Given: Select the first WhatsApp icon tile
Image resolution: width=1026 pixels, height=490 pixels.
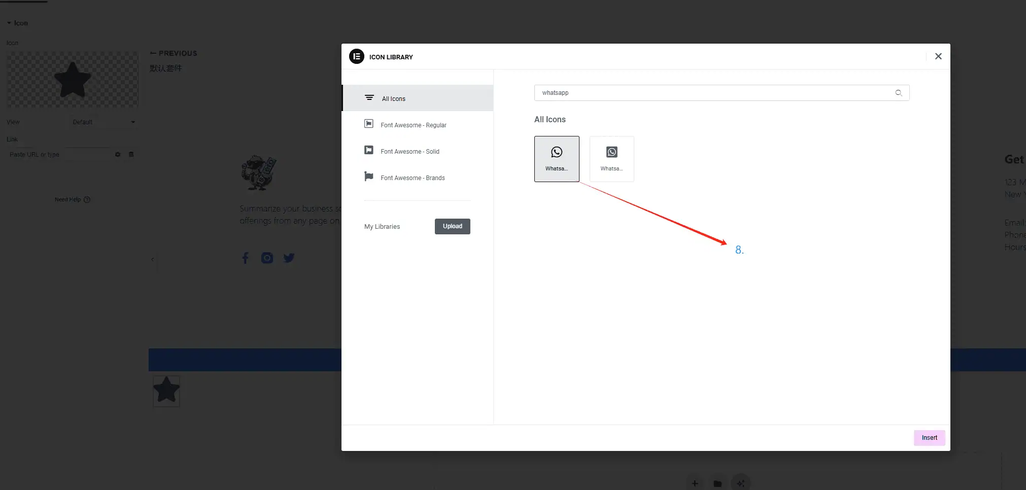Looking at the screenshot, I should (x=557, y=159).
